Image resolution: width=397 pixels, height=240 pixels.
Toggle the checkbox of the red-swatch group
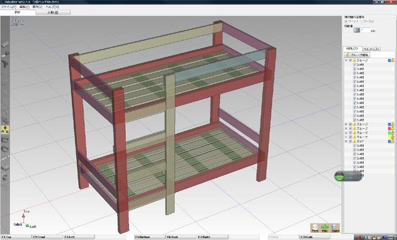(x=350, y=128)
